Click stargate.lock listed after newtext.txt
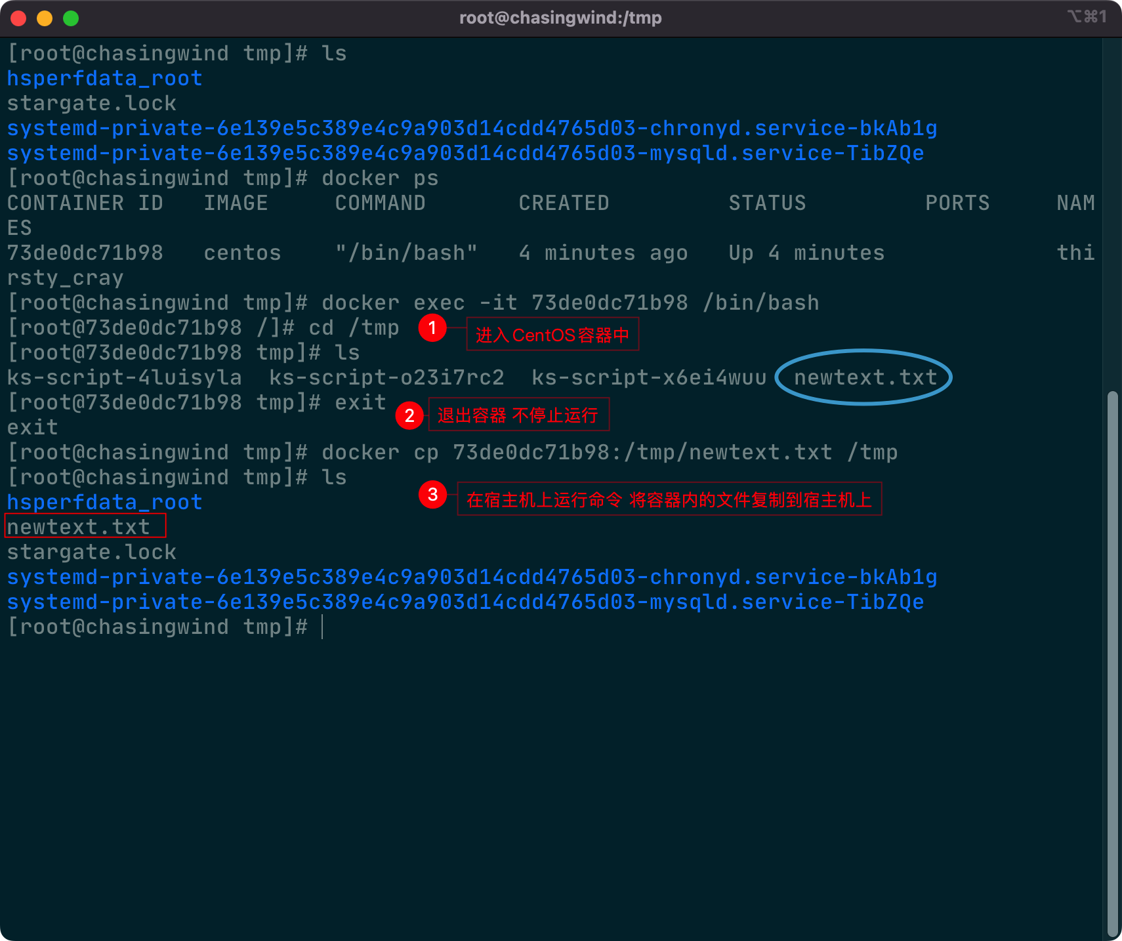Screen dimensions: 1122x941 [91, 552]
